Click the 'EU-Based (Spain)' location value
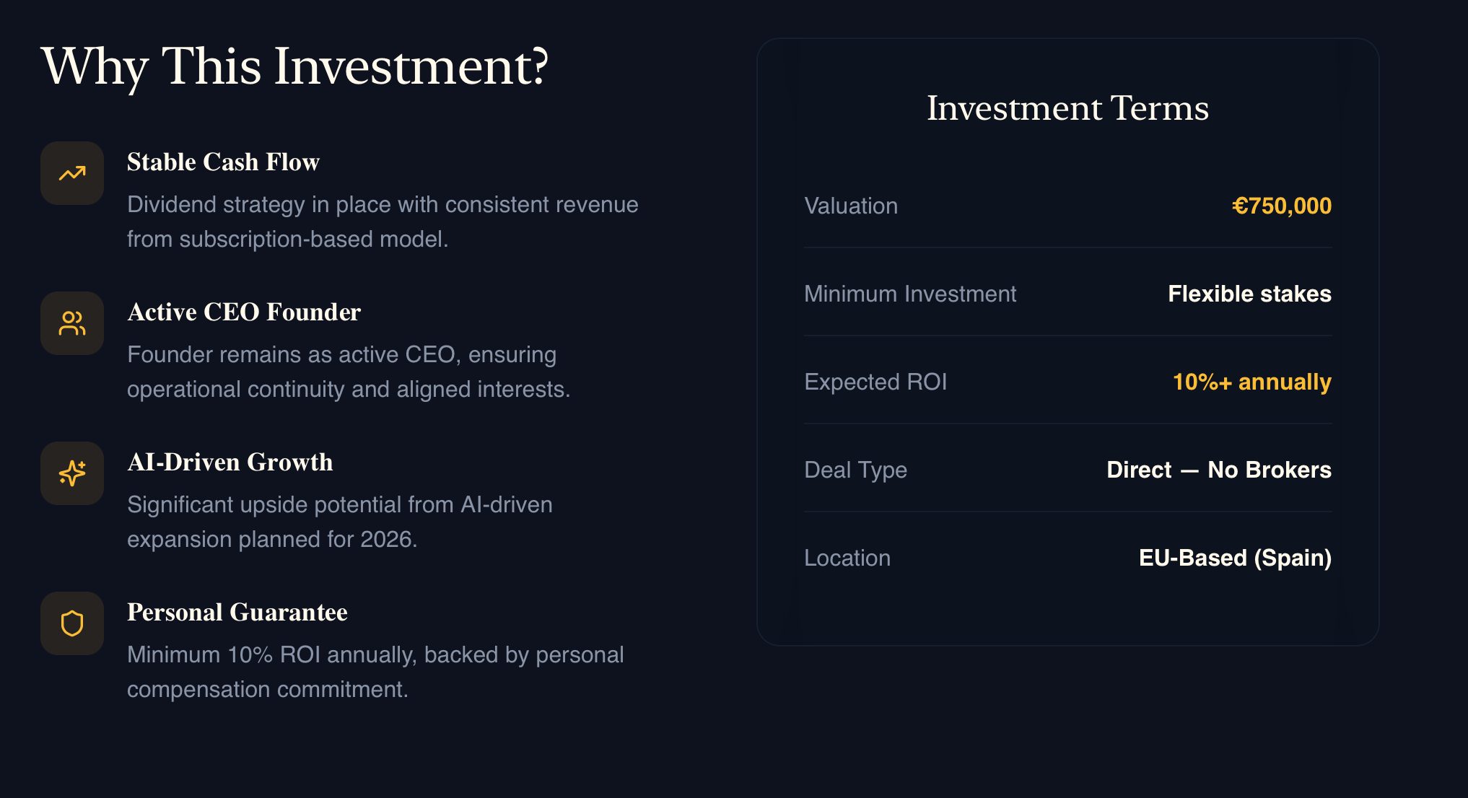The width and height of the screenshot is (1468, 798). 1235,558
